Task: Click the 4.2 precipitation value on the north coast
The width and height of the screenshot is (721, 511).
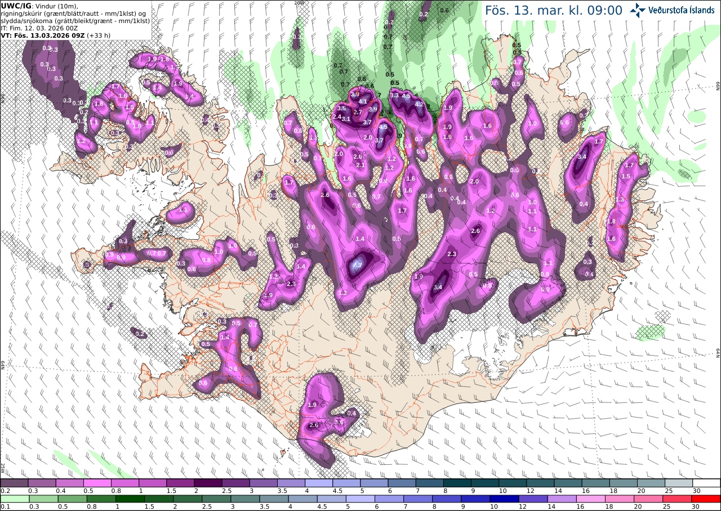Action: pos(419,104)
